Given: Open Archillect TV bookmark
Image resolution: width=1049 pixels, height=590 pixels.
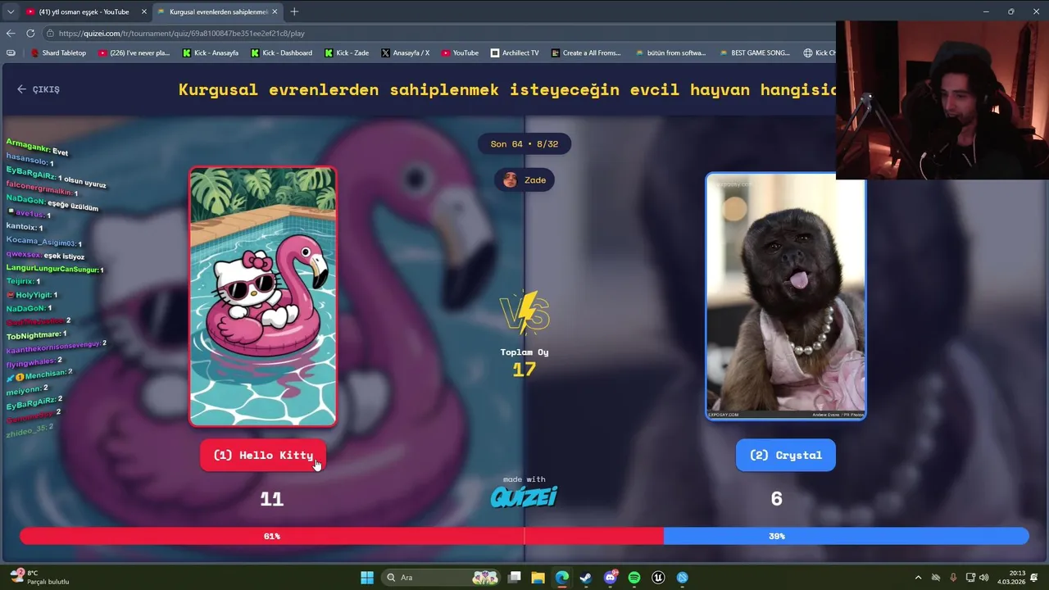Looking at the screenshot, I should click(x=515, y=52).
